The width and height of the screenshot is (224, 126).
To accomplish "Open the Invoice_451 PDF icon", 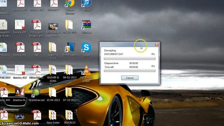I will tap(20, 47).
